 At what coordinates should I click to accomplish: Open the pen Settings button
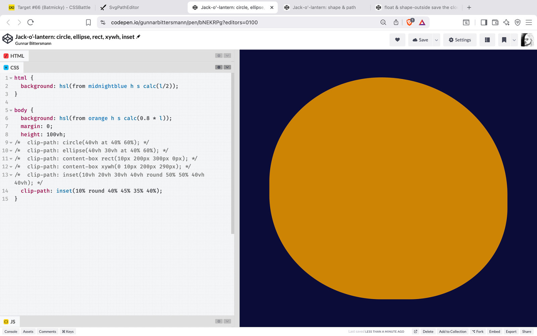click(x=459, y=40)
